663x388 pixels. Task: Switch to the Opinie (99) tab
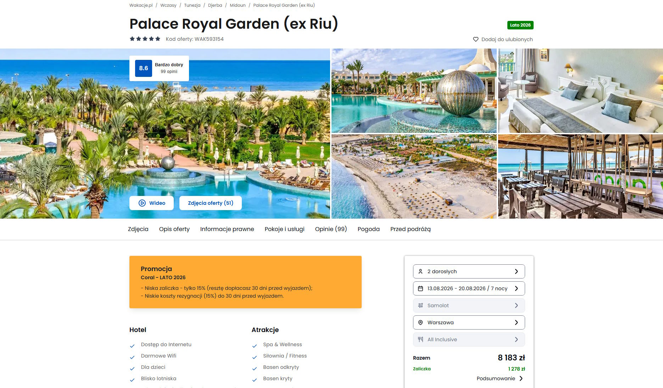coord(331,229)
